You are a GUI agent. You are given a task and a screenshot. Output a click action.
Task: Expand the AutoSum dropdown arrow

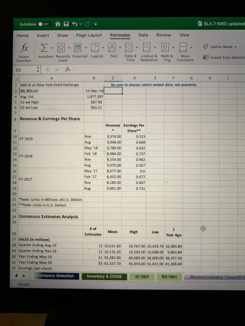click(x=52, y=48)
